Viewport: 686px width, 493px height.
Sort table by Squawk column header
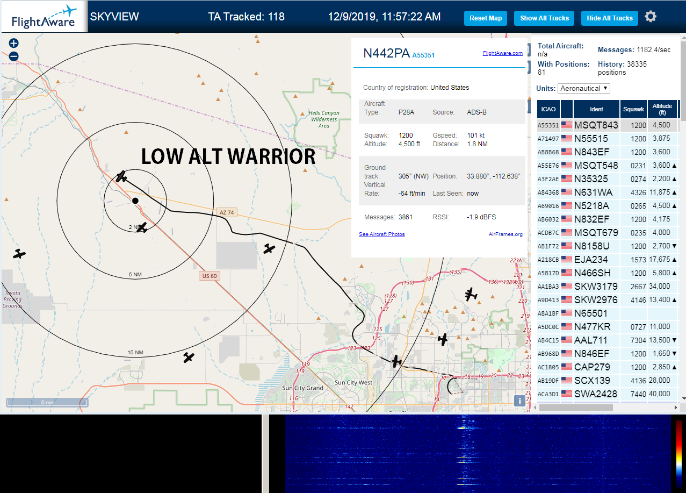coord(633,109)
